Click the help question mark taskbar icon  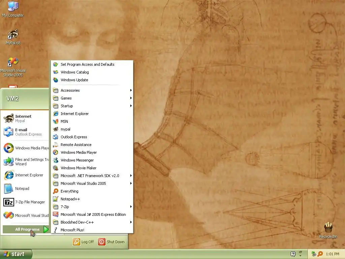(x=293, y=254)
